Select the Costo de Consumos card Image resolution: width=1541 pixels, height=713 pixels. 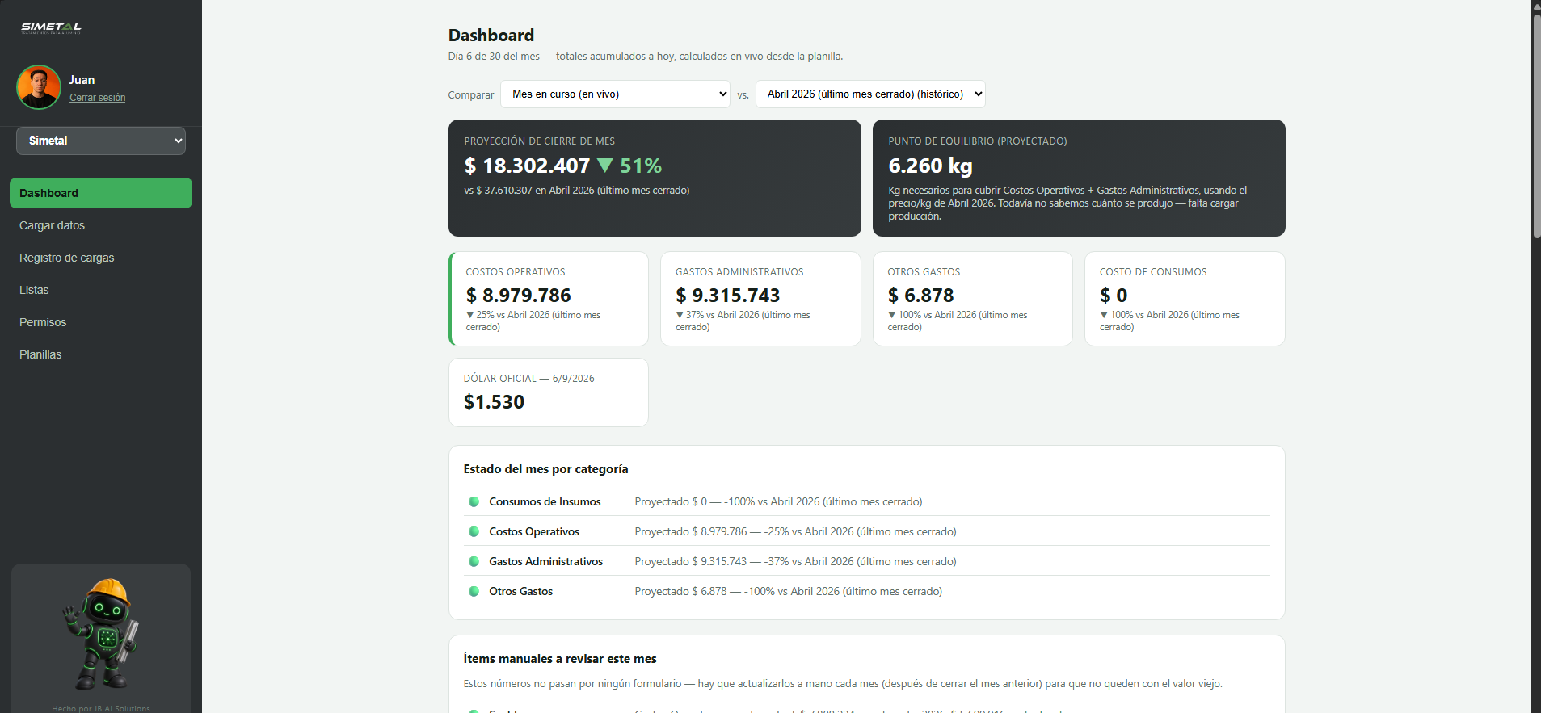1185,299
